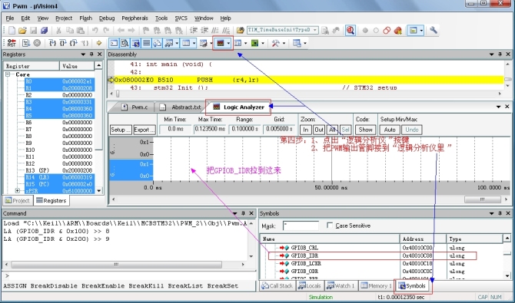Open the Toolbox dropdown arrow

click(x=284, y=43)
